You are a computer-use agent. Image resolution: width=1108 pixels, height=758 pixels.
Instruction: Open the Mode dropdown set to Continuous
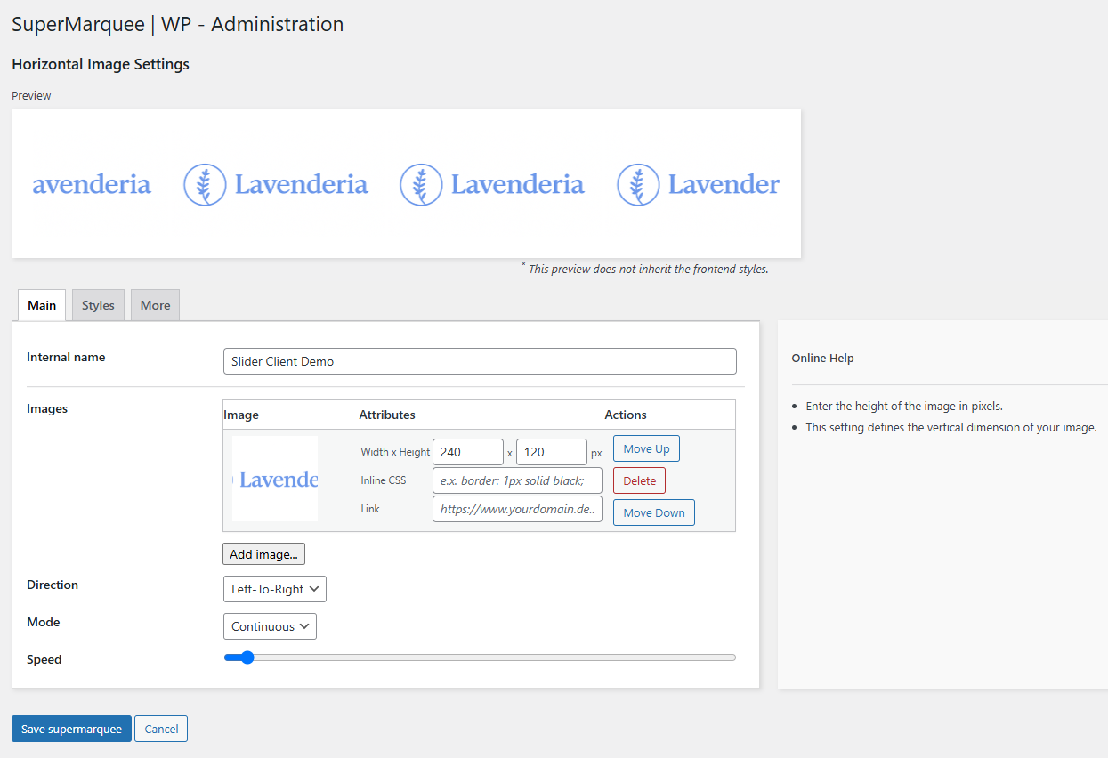270,626
